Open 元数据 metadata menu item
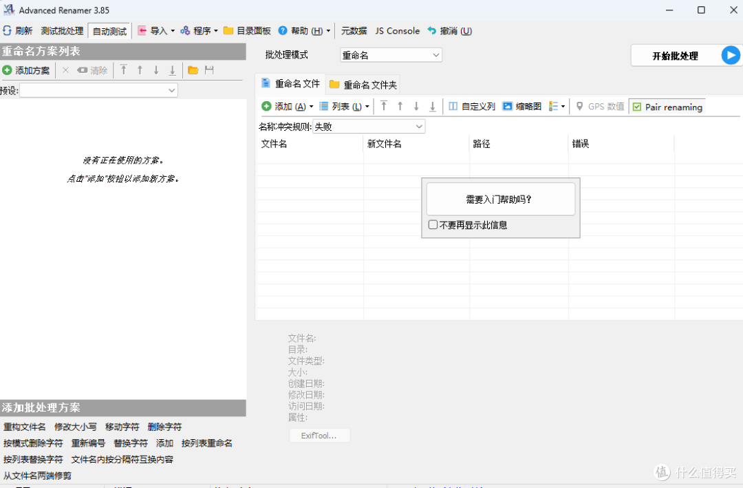 354,31
